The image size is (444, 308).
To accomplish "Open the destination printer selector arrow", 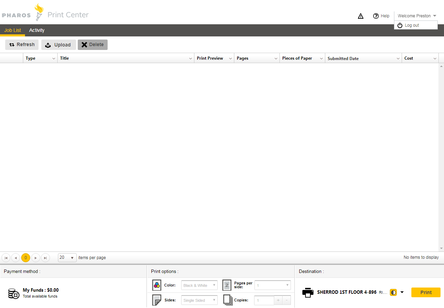I will coord(402,292).
